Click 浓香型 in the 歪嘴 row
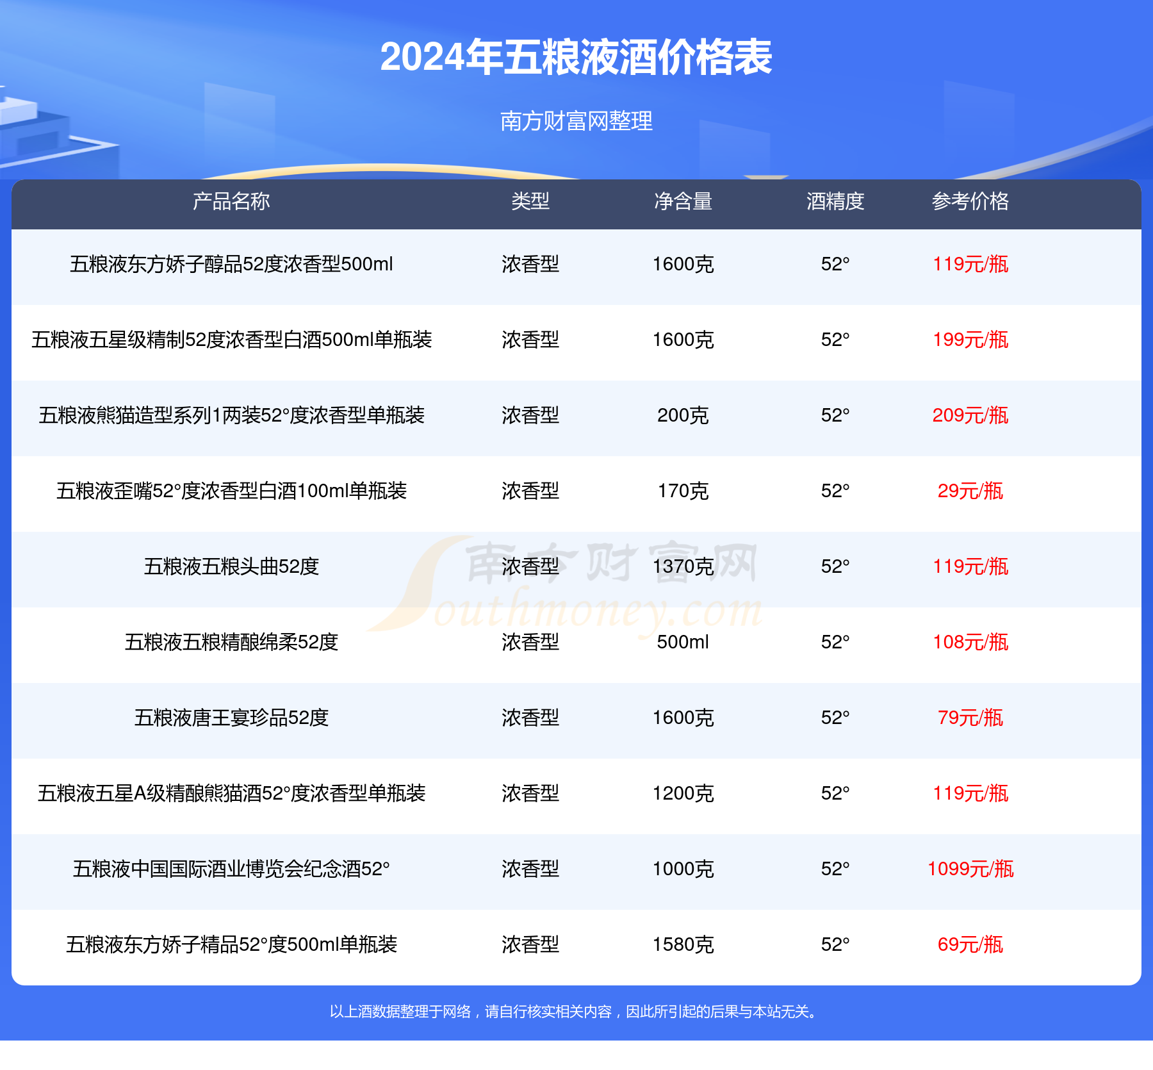The image size is (1153, 1070). tap(530, 491)
